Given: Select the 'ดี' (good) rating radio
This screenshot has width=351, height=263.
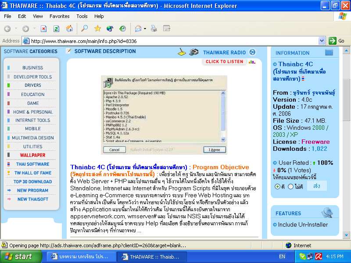Looking at the screenshot, I should tap(277, 186).
